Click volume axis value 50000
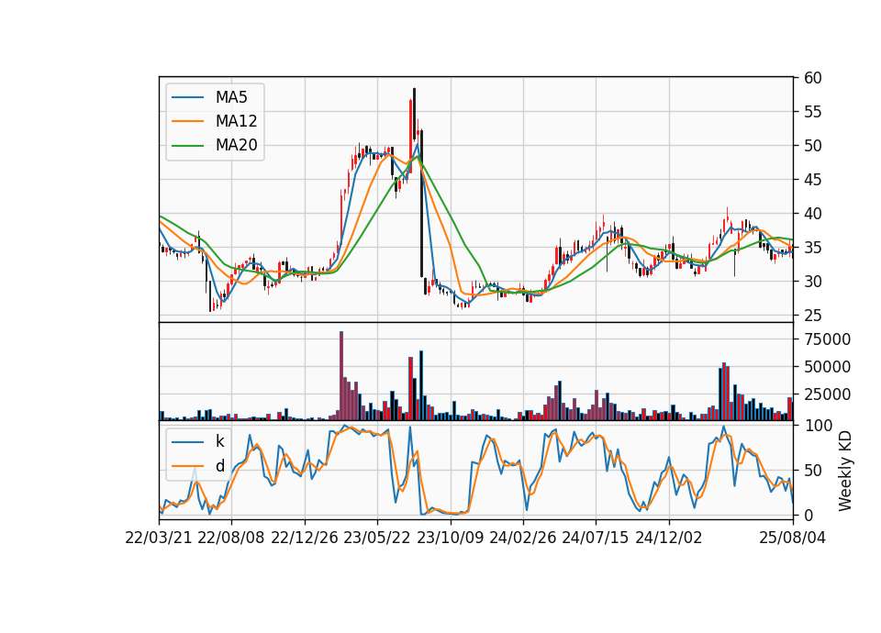The image size is (881, 633). (x=827, y=367)
